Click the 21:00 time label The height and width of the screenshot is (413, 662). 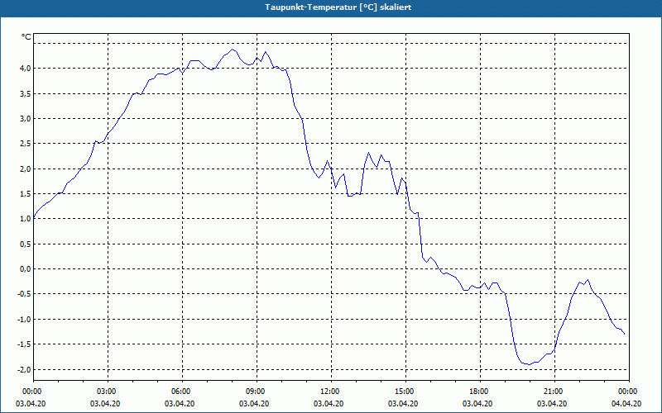(x=552, y=392)
